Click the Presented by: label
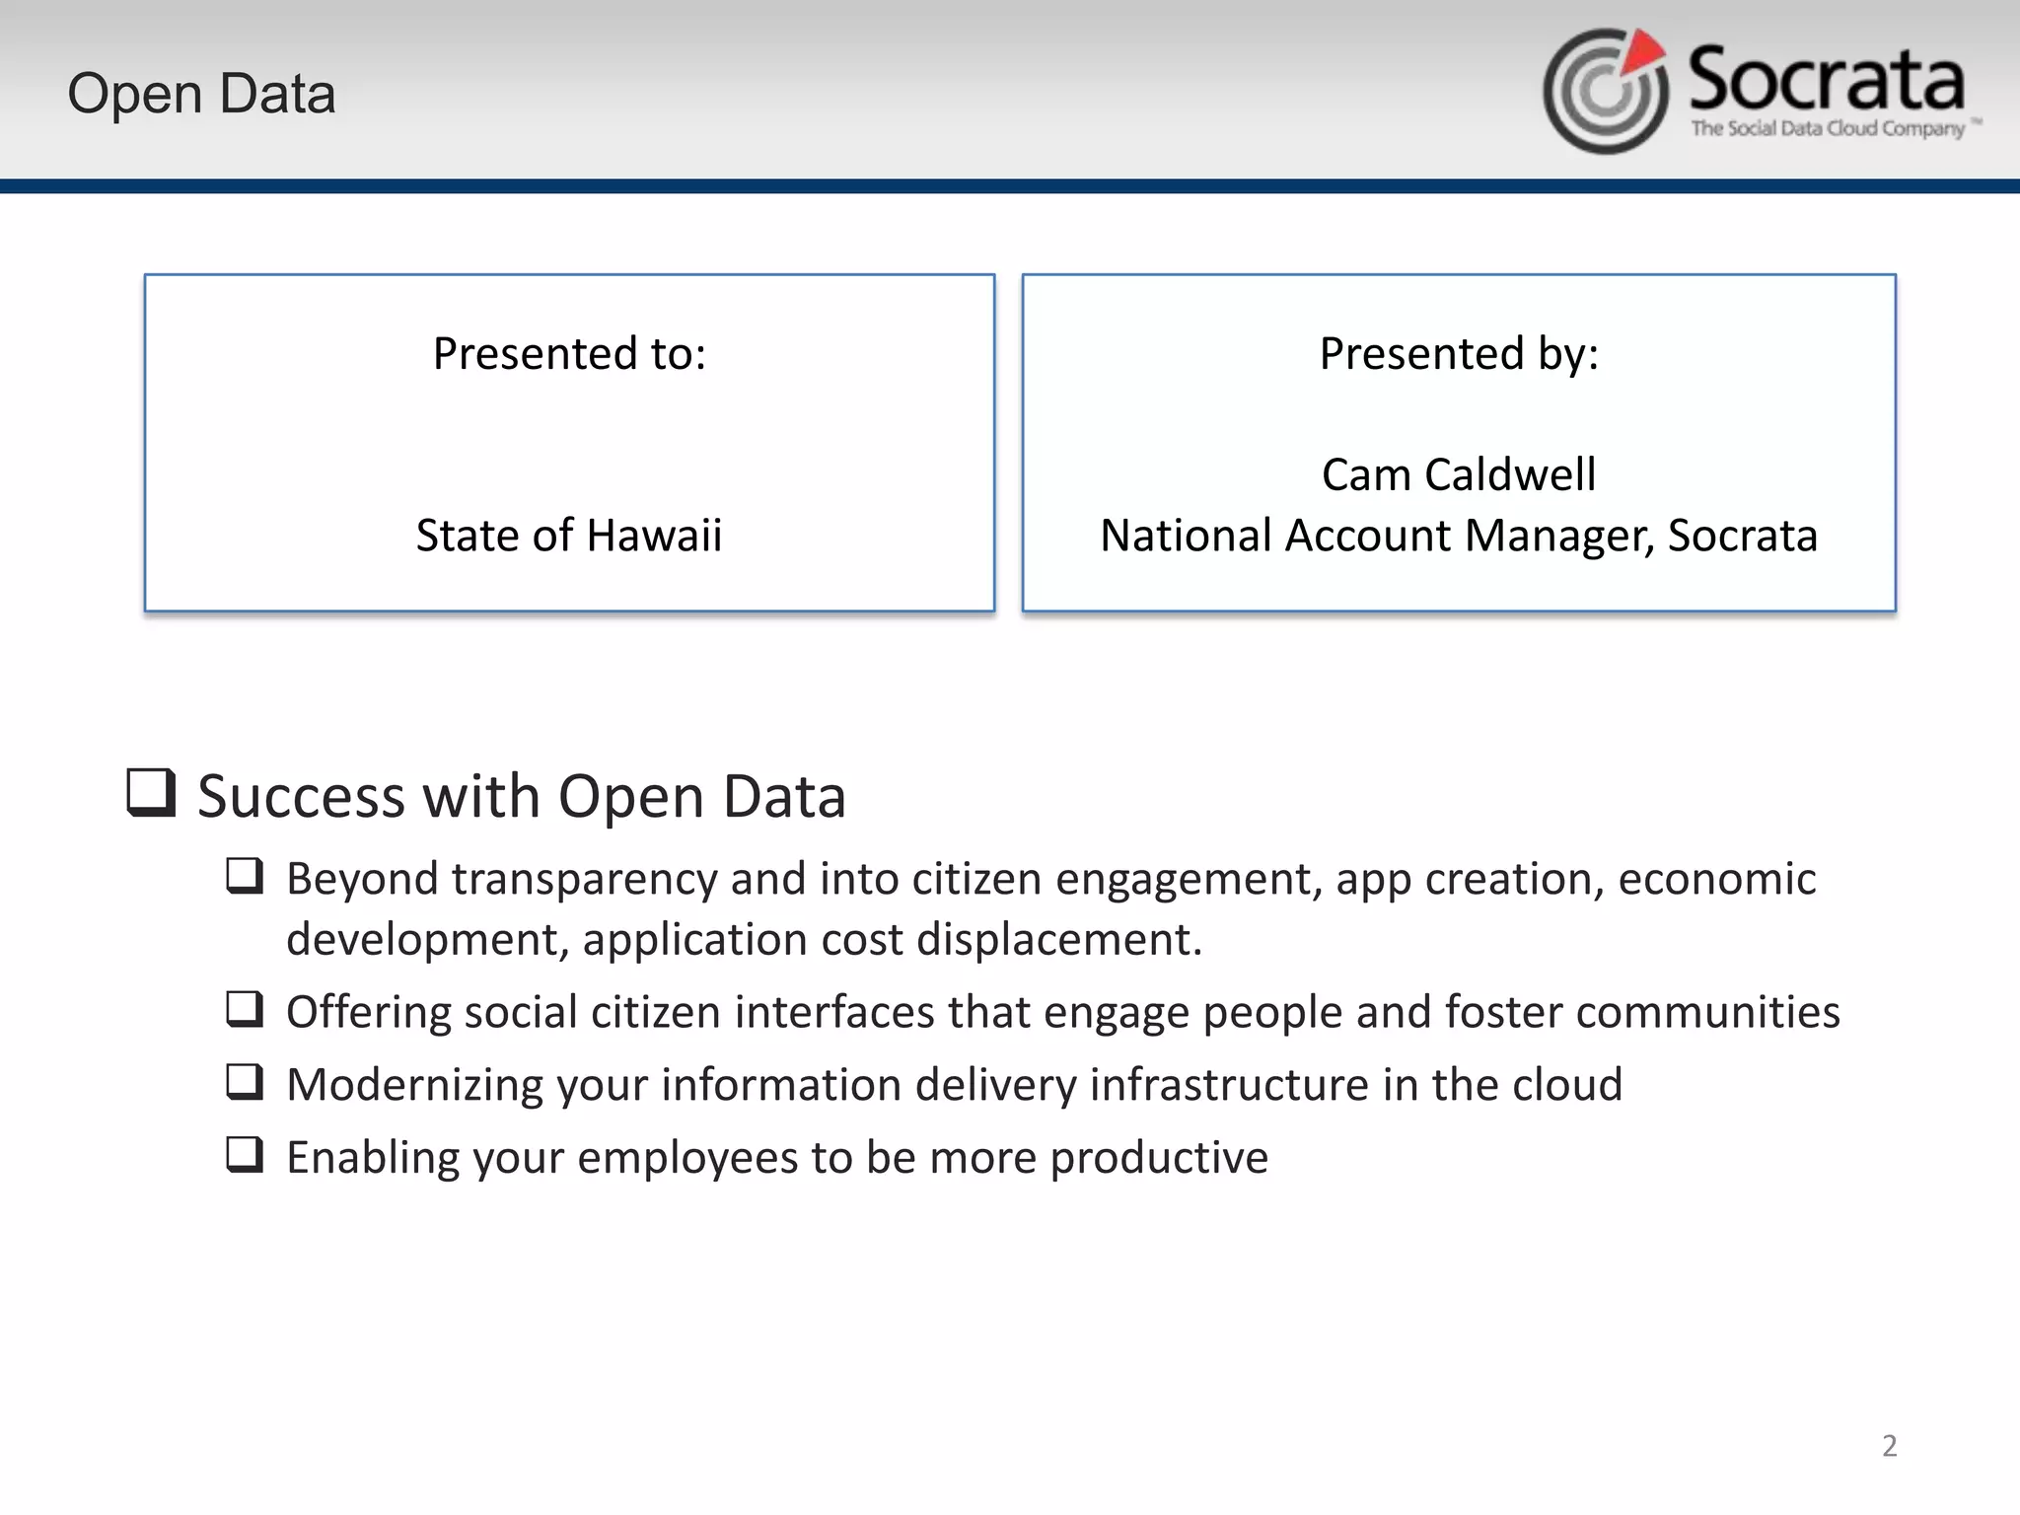This screenshot has width=2020, height=1515. coord(1459,353)
